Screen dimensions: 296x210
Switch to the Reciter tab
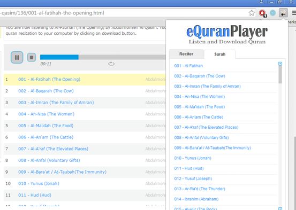186,54
